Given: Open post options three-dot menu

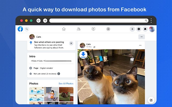Looking at the screenshot, I should (x=140, y=45).
